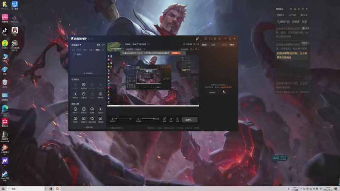Mute the microphone via its icon
Image resolution: width=340 pixels, height=191 pixels.
[113, 119]
